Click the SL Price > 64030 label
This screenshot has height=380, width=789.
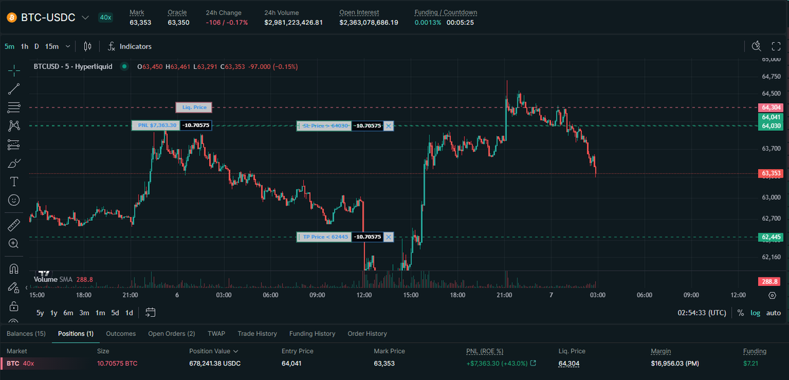323,126
